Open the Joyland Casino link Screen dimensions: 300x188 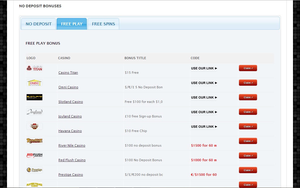70,116
